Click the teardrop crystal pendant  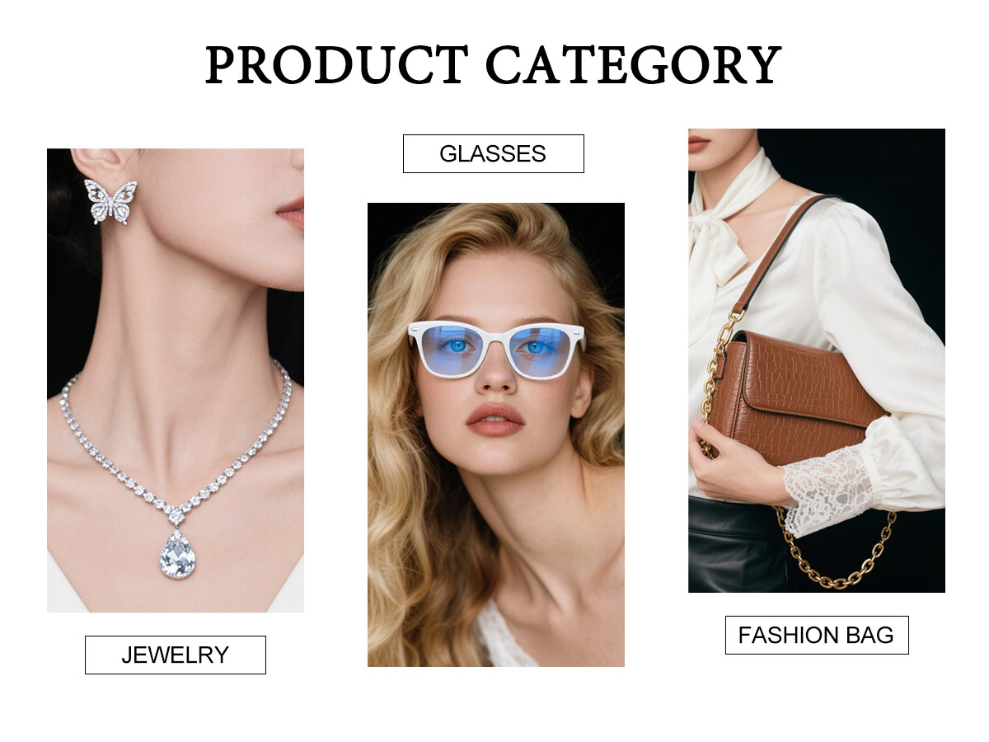click(x=177, y=555)
